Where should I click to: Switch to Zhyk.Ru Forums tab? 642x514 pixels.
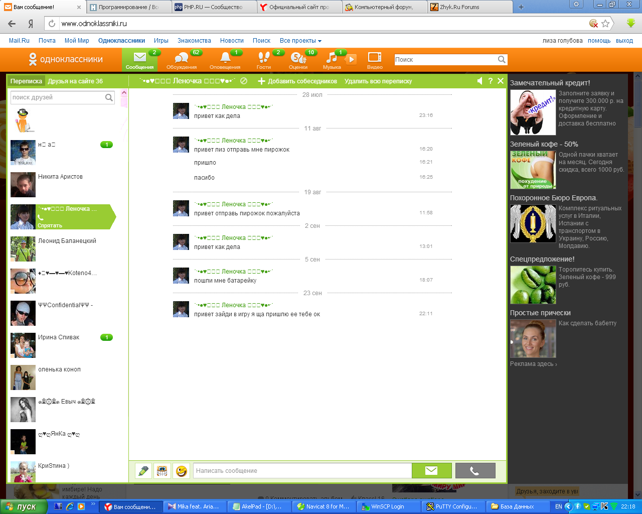coord(470,7)
